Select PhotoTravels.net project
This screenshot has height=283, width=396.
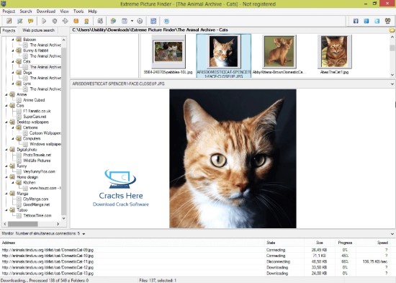tap(37, 155)
